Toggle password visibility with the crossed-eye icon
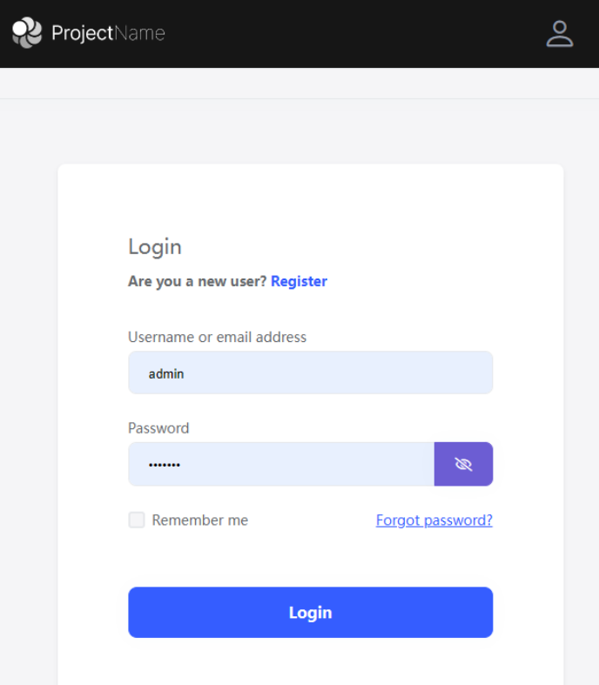The image size is (599, 685). [x=463, y=464]
